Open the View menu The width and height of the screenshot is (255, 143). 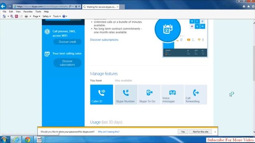click(18, 12)
